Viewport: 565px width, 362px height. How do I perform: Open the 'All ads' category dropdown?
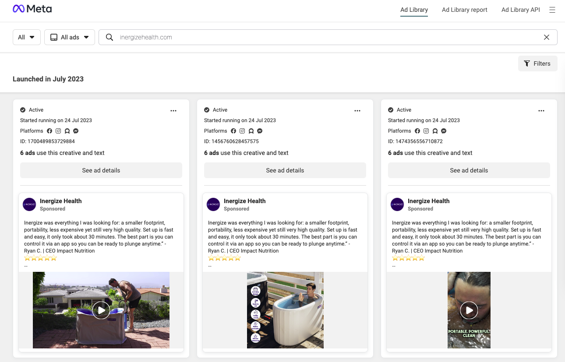[x=69, y=37]
